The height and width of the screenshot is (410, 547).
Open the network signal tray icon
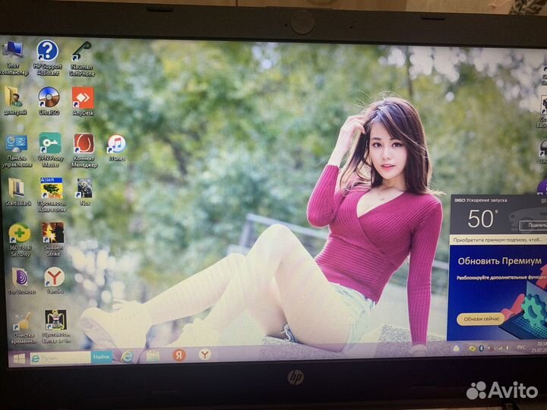(500, 348)
